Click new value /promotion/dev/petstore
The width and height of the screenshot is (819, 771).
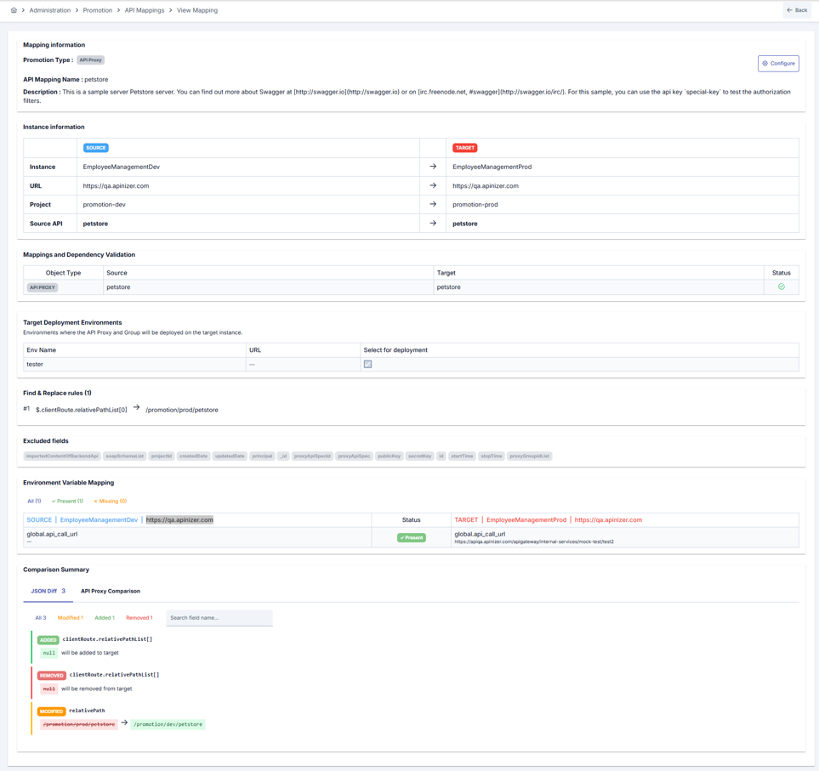click(x=168, y=724)
